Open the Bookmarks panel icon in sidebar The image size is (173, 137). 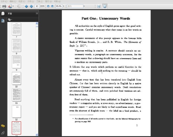click(x=3, y=21)
